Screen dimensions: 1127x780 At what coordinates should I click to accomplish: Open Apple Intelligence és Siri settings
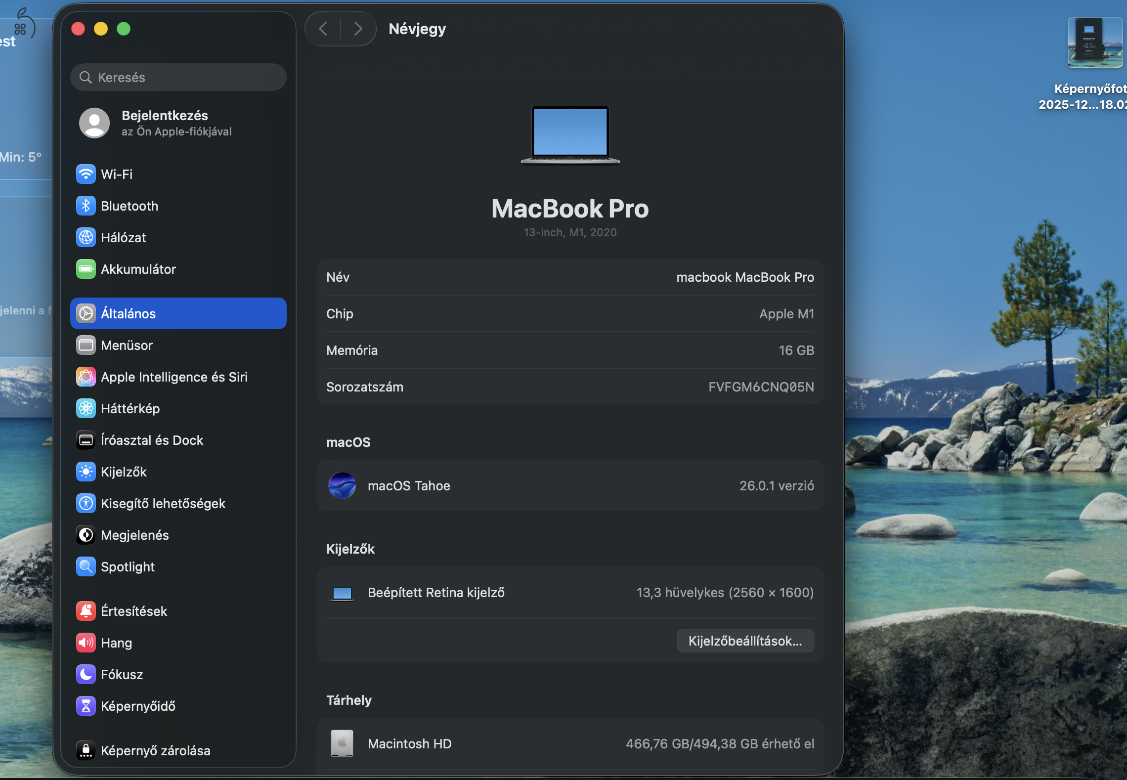(174, 377)
